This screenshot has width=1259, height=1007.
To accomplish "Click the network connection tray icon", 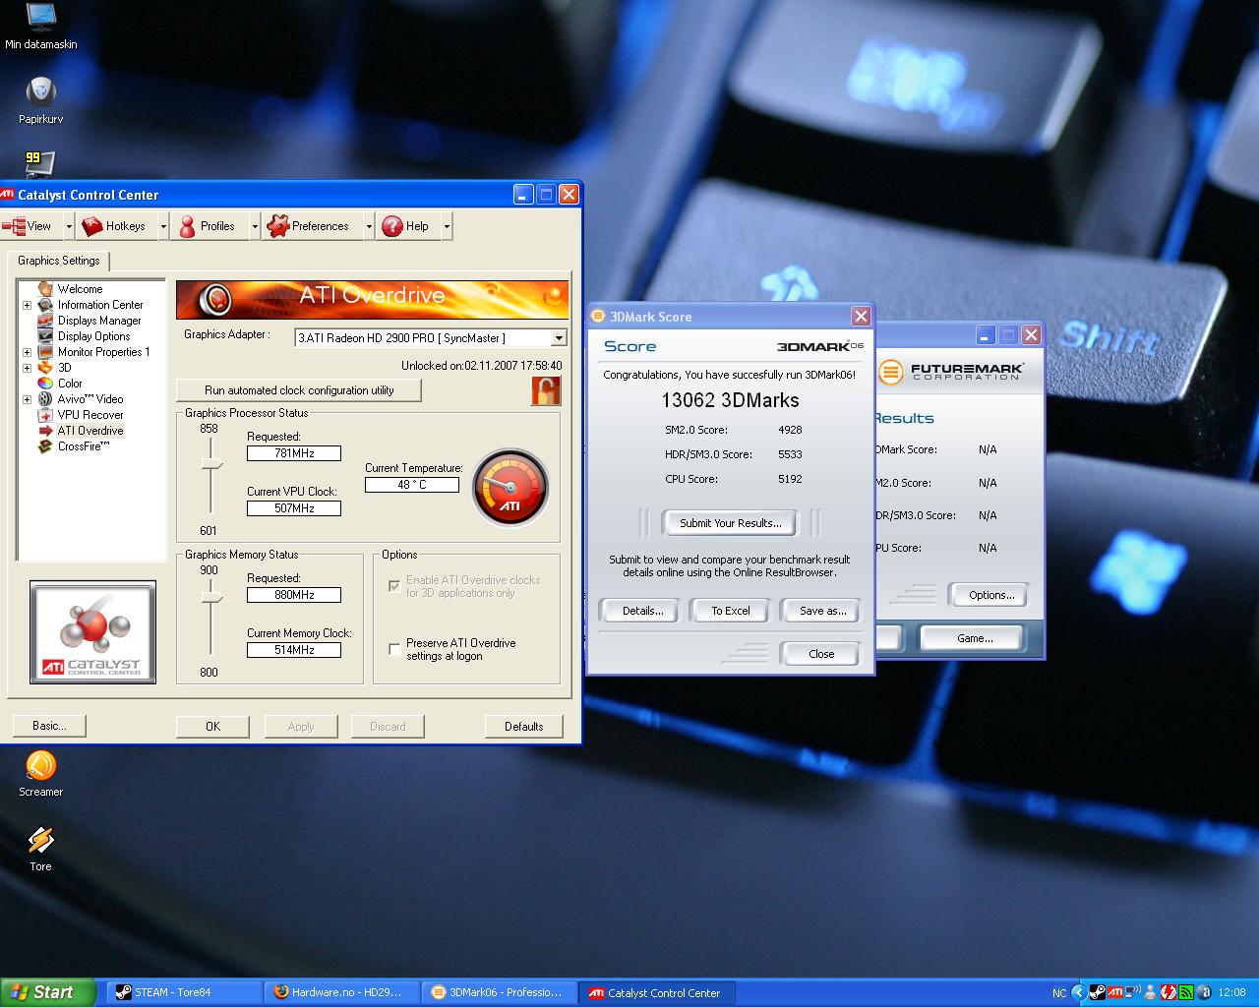I will tap(1132, 992).
